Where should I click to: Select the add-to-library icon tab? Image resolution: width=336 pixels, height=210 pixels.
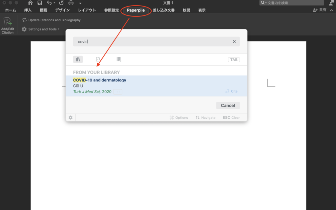119,59
